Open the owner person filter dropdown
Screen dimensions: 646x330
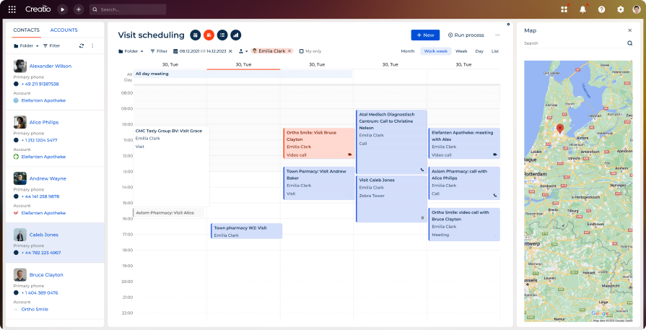(243, 51)
